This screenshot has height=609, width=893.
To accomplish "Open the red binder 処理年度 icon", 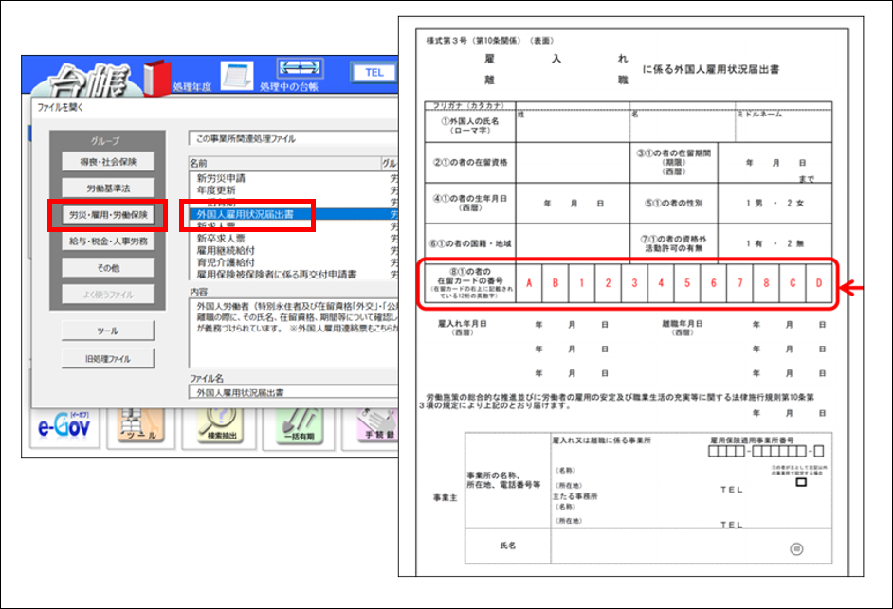I will pyautogui.click(x=156, y=78).
